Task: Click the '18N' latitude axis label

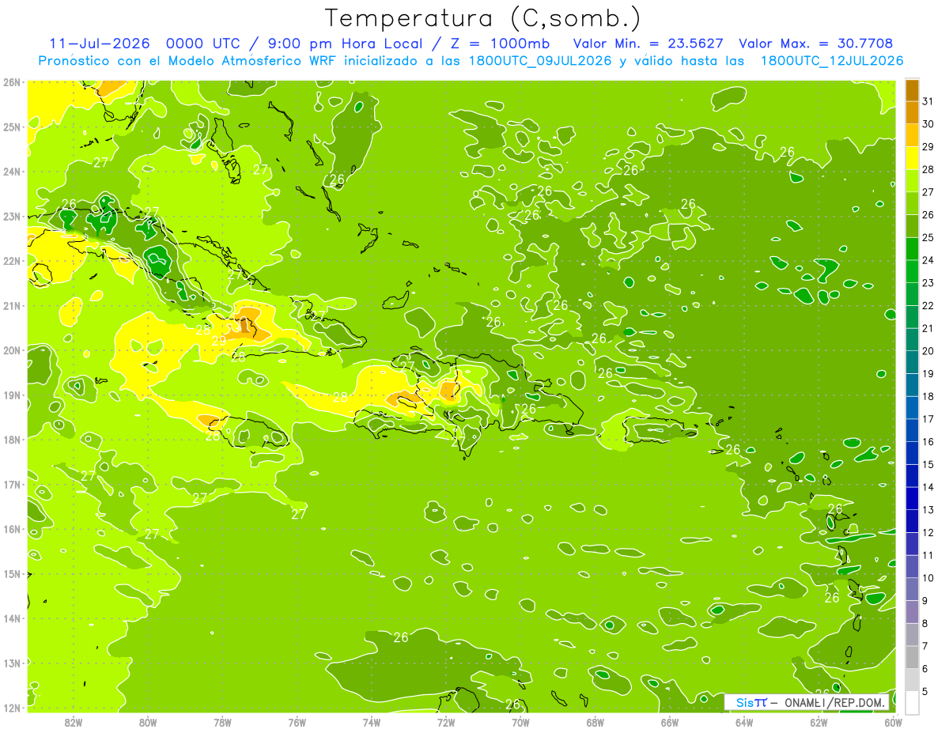Action: click(x=12, y=440)
